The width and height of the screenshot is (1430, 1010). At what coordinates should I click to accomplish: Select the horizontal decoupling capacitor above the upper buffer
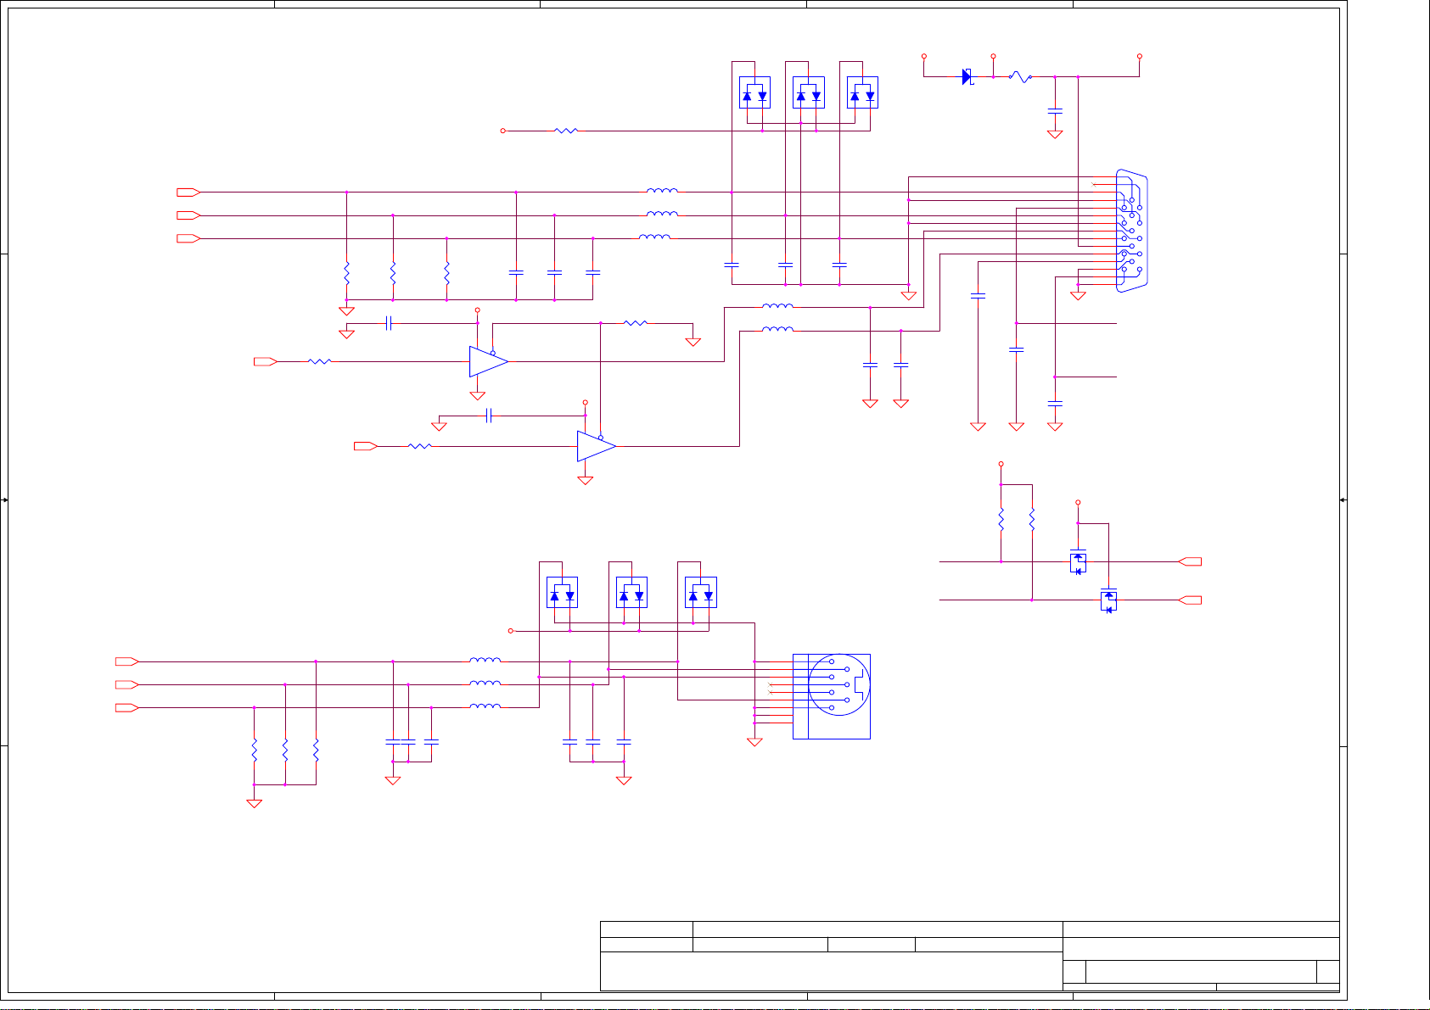tap(389, 323)
